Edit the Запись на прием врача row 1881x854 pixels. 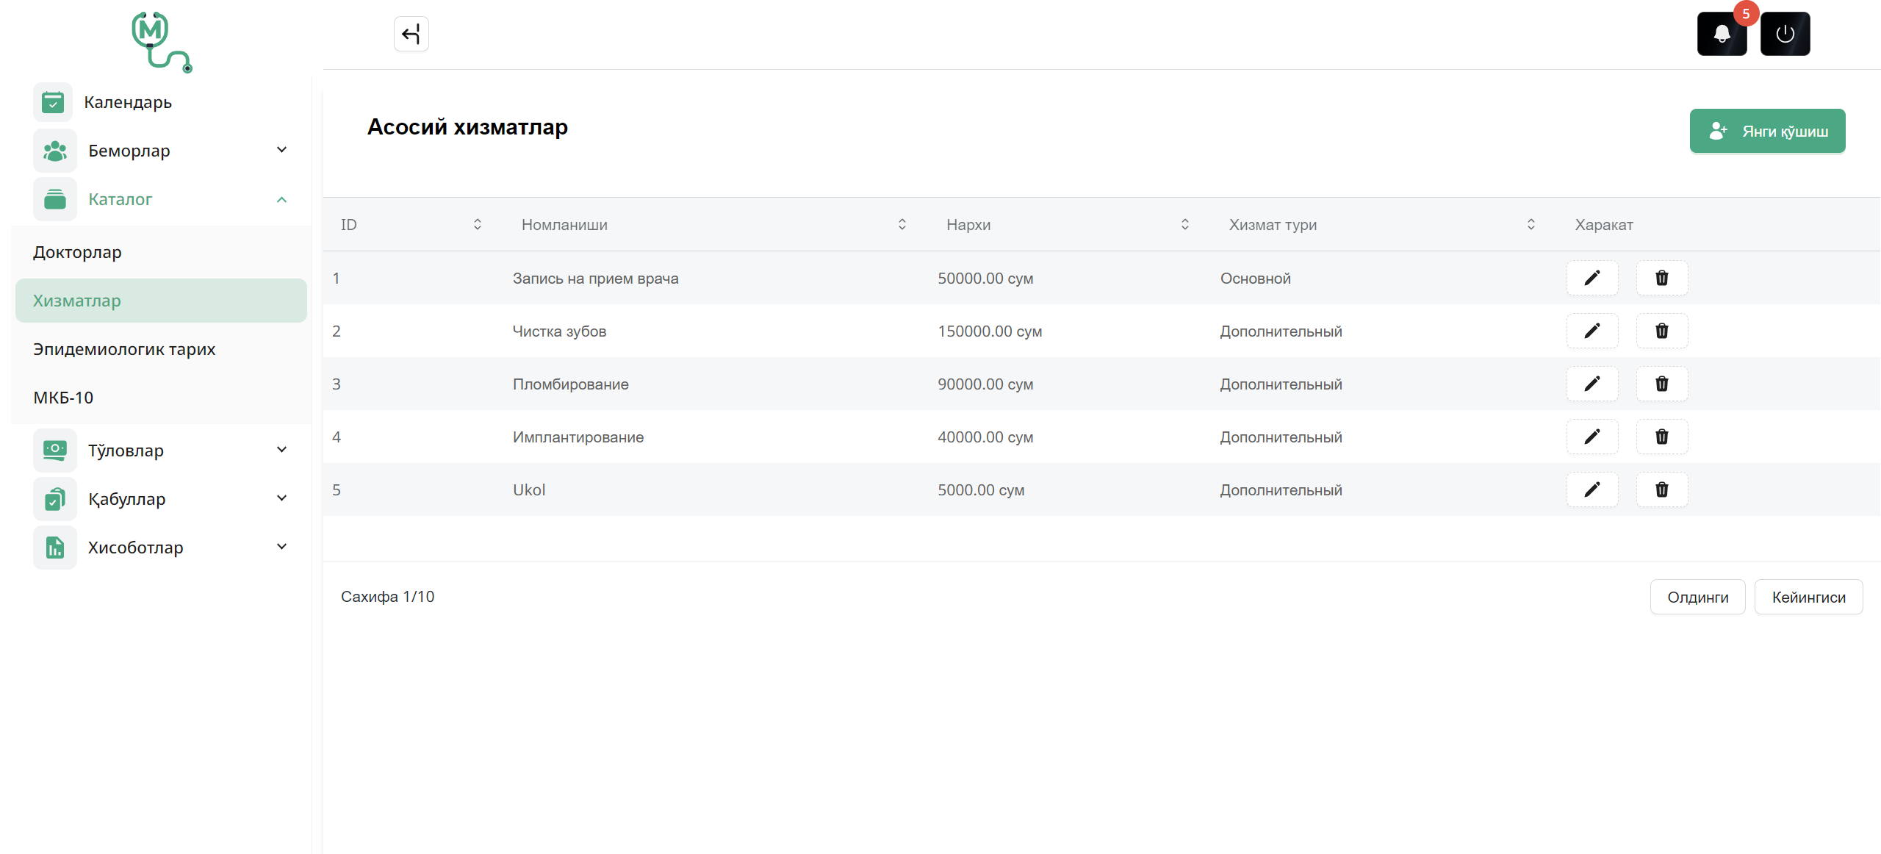1592,278
